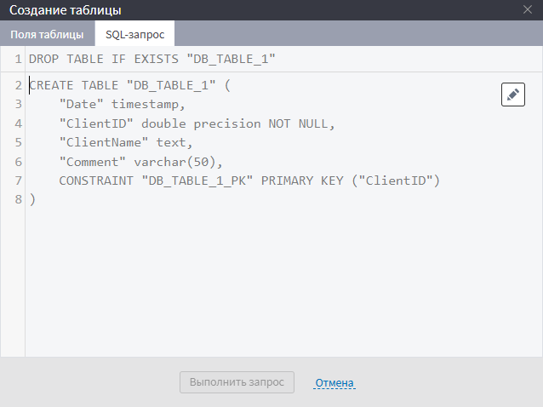This screenshot has width=543, height=407.
Task: Click the "Date" timestamp line
Action: (x=122, y=105)
